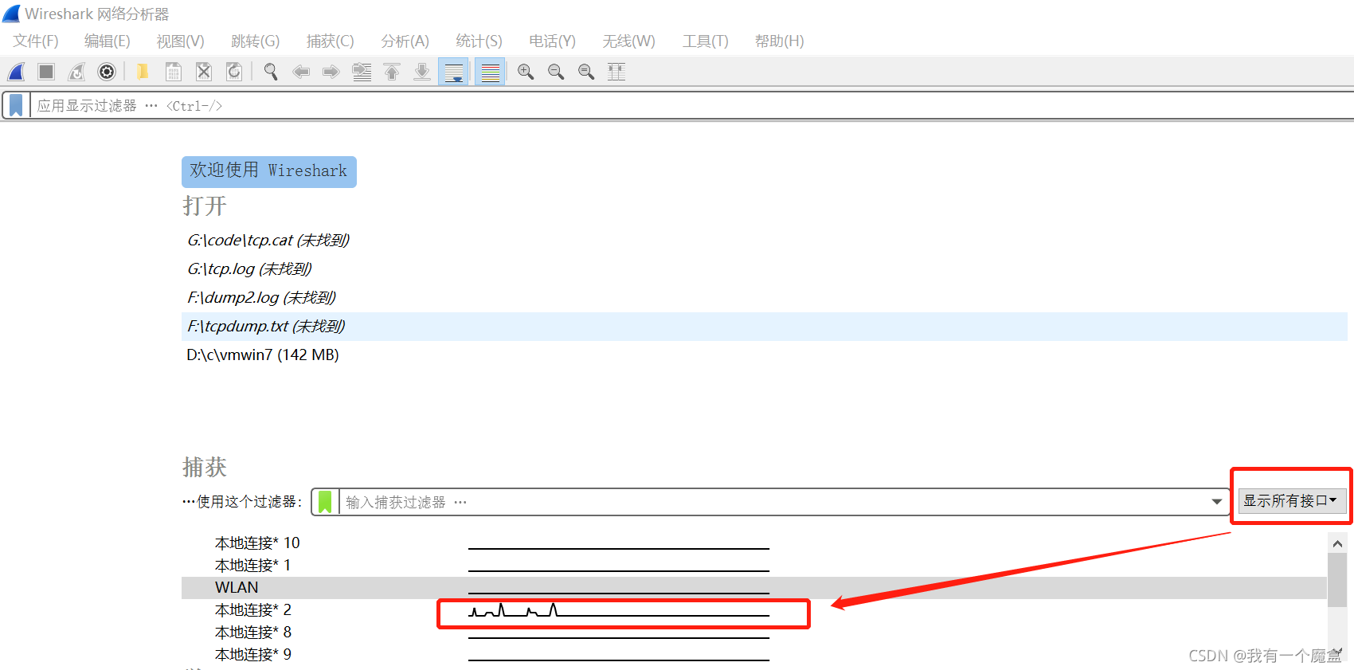Open a capture file using the yellow folder icon
Screen dimensions: 1354x670
click(x=143, y=72)
